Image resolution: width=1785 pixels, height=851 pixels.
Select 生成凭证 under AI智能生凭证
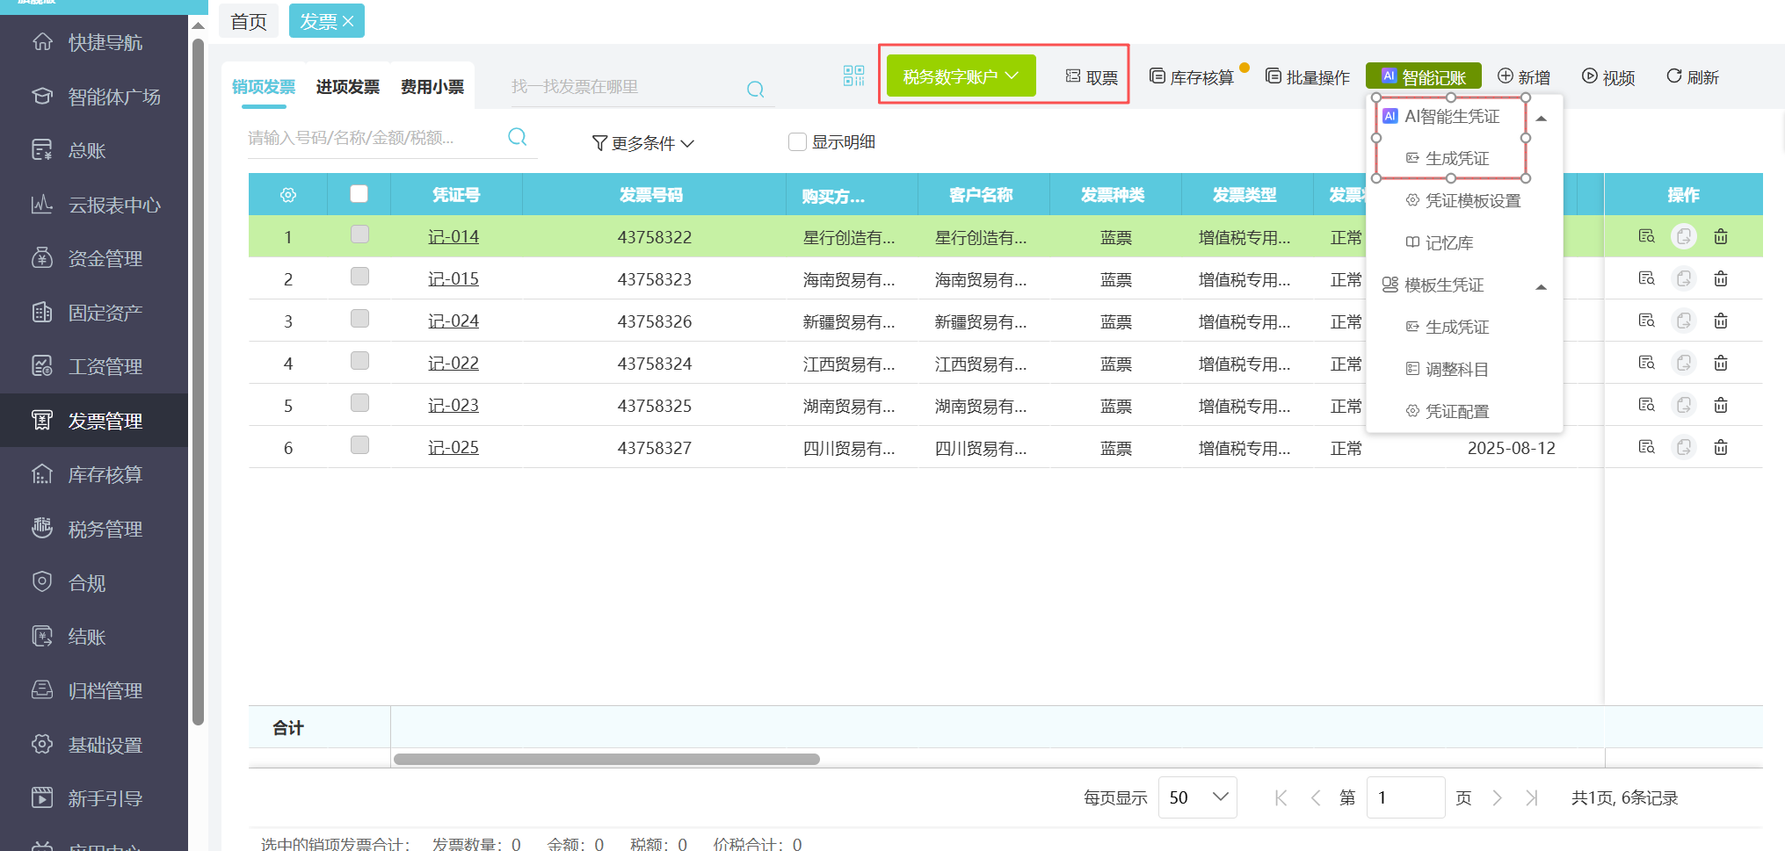(1448, 158)
